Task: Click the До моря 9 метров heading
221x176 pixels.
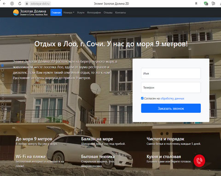Action: (x=34, y=139)
